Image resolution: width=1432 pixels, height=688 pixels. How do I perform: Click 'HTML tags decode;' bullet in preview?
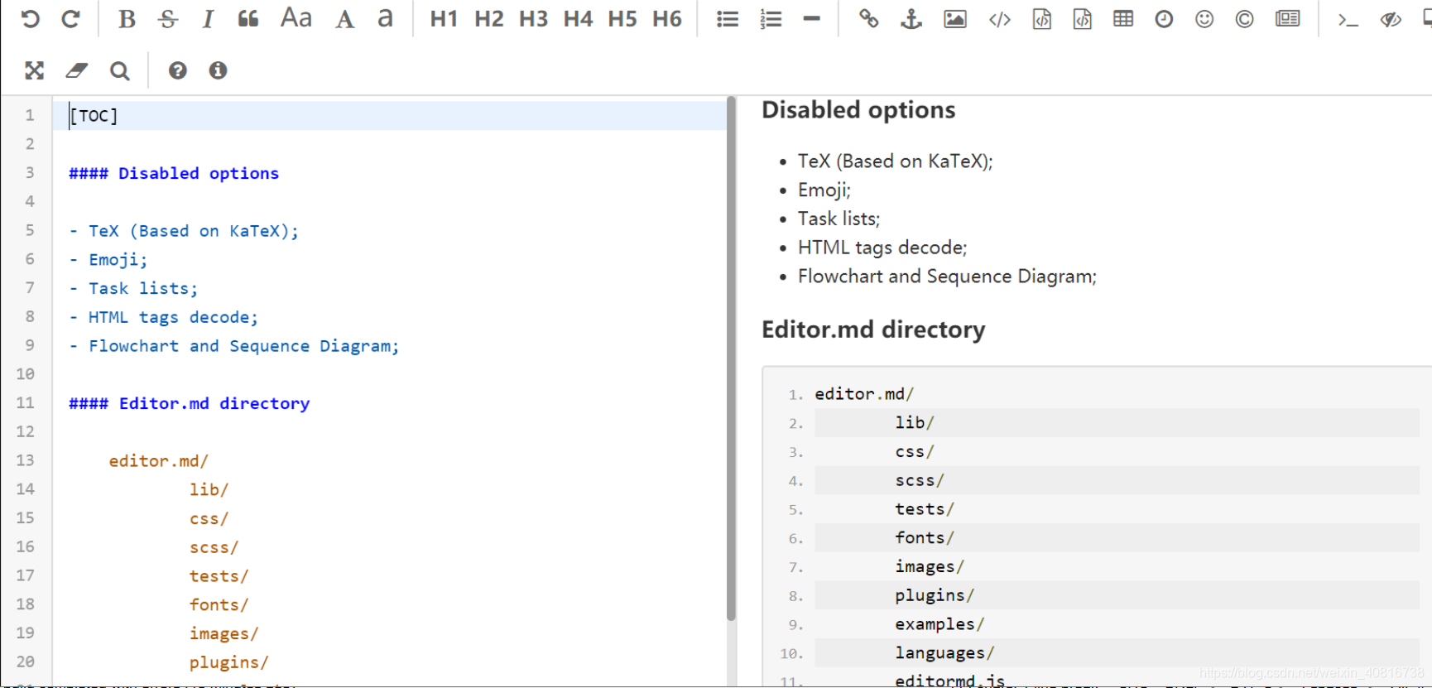click(882, 248)
